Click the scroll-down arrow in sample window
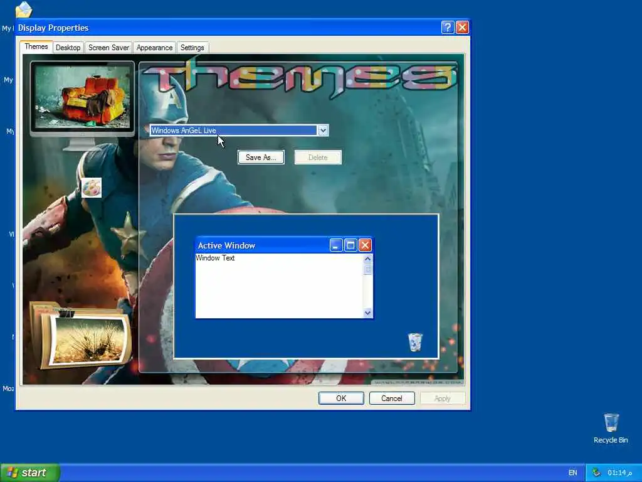The height and width of the screenshot is (482, 642). pyautogui.click(x=367, y=313)
